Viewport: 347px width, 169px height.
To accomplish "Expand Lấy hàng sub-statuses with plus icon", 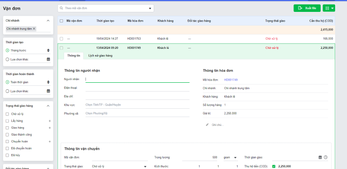I will tap(50, 121).
